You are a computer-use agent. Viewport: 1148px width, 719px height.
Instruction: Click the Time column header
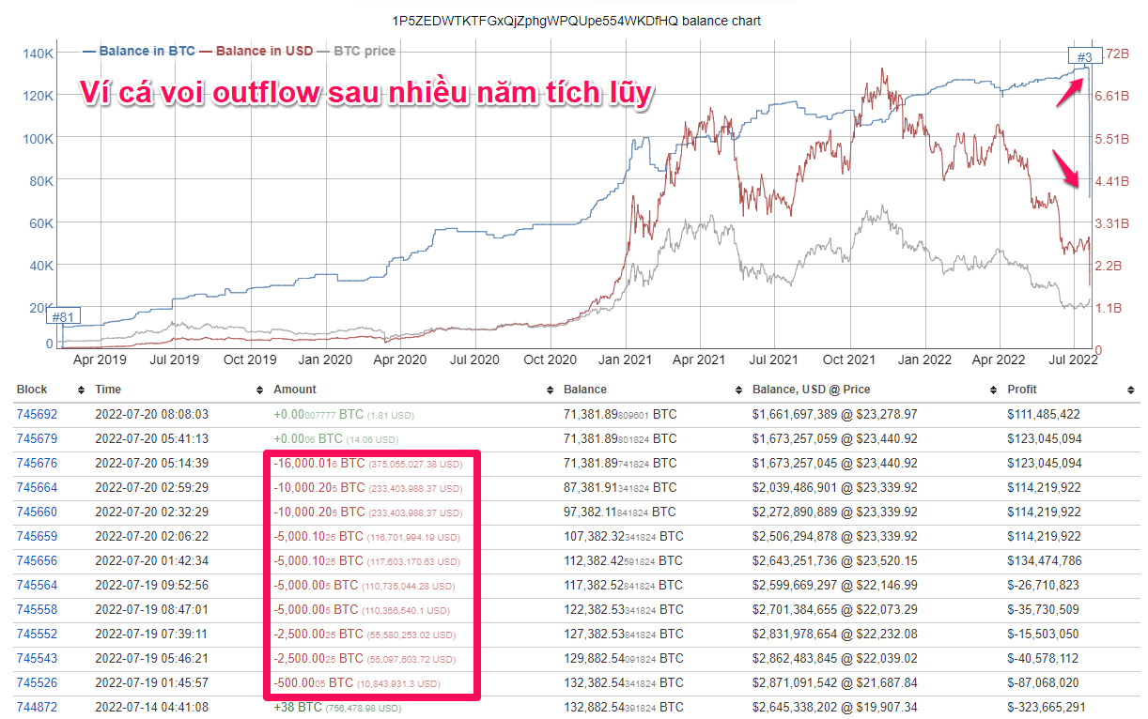pos(108,390)
